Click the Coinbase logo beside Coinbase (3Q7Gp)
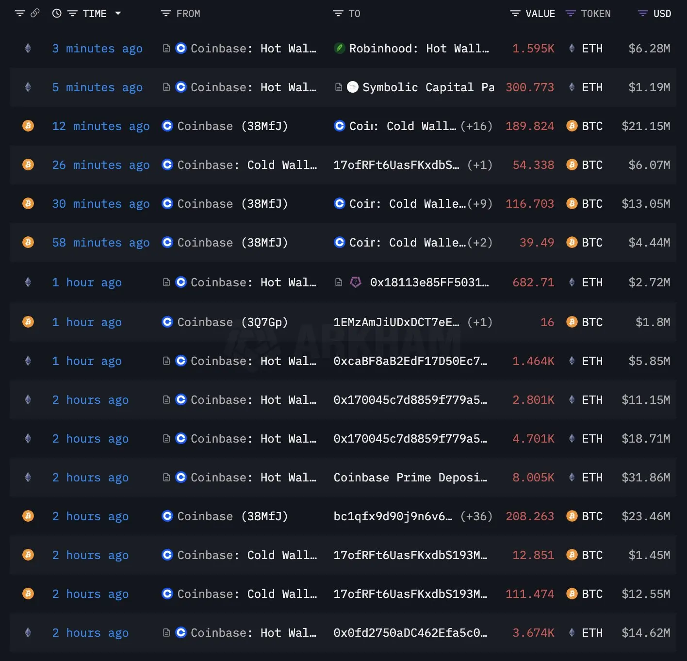This screenshot has height=661, width=687. click(167, 322)
